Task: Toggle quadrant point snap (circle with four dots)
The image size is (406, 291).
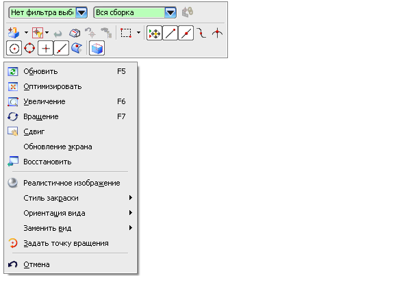Action: [29, 48]
